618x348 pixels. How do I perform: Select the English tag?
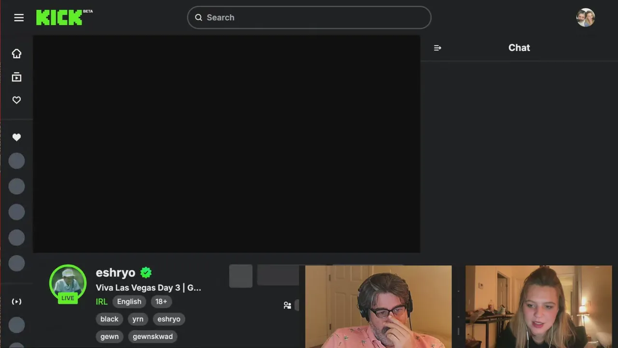(129, 302)
